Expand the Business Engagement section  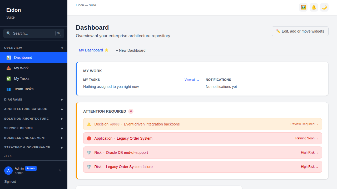tap(34, 138)
